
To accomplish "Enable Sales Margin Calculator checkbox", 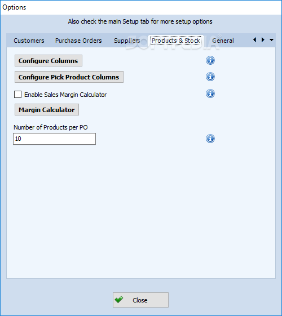I will click(17, 94).
